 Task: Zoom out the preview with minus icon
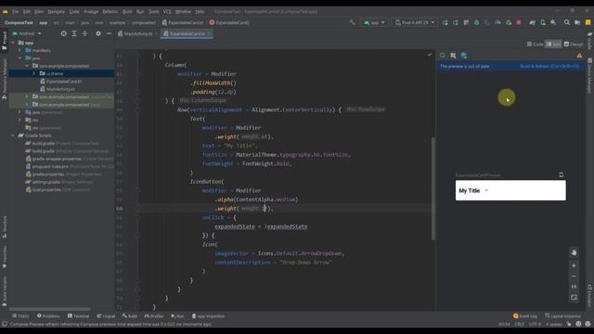click(x=574, y=276)
